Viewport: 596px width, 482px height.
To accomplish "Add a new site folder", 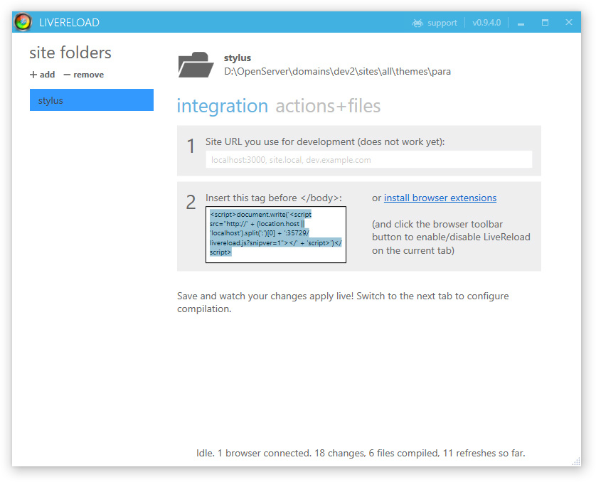I will tap(43, 75).
